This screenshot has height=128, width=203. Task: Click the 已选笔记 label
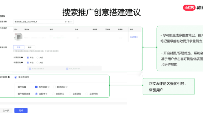tap(3, 28)
